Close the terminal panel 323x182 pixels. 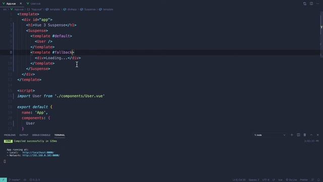point(317,135)
